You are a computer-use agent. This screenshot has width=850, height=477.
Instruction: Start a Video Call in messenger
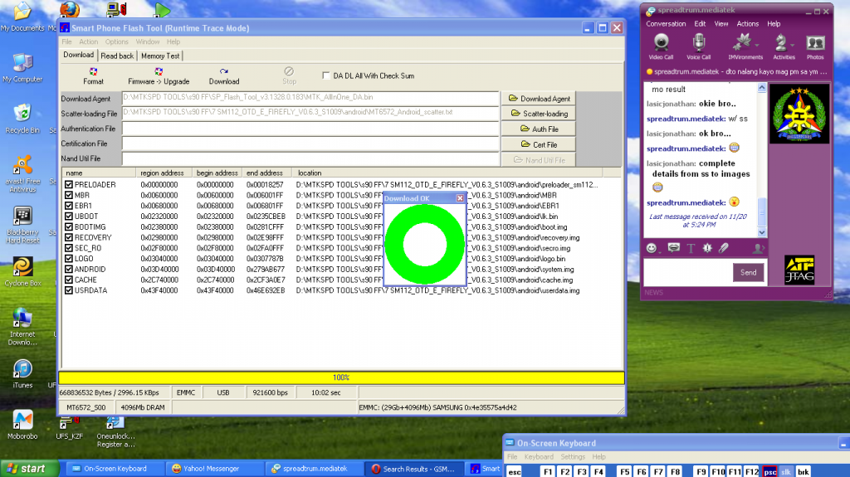(661, 45)
